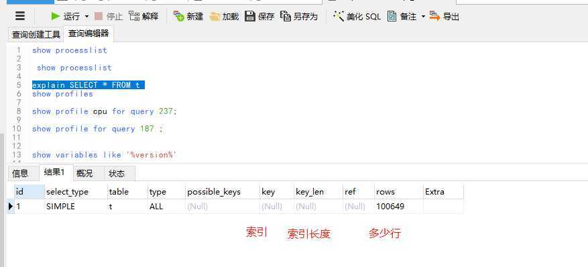Image resolution: width=588 pixels, height=267 pixels.
Task: Select the 查询编辑器 tab
Action: 89,34
